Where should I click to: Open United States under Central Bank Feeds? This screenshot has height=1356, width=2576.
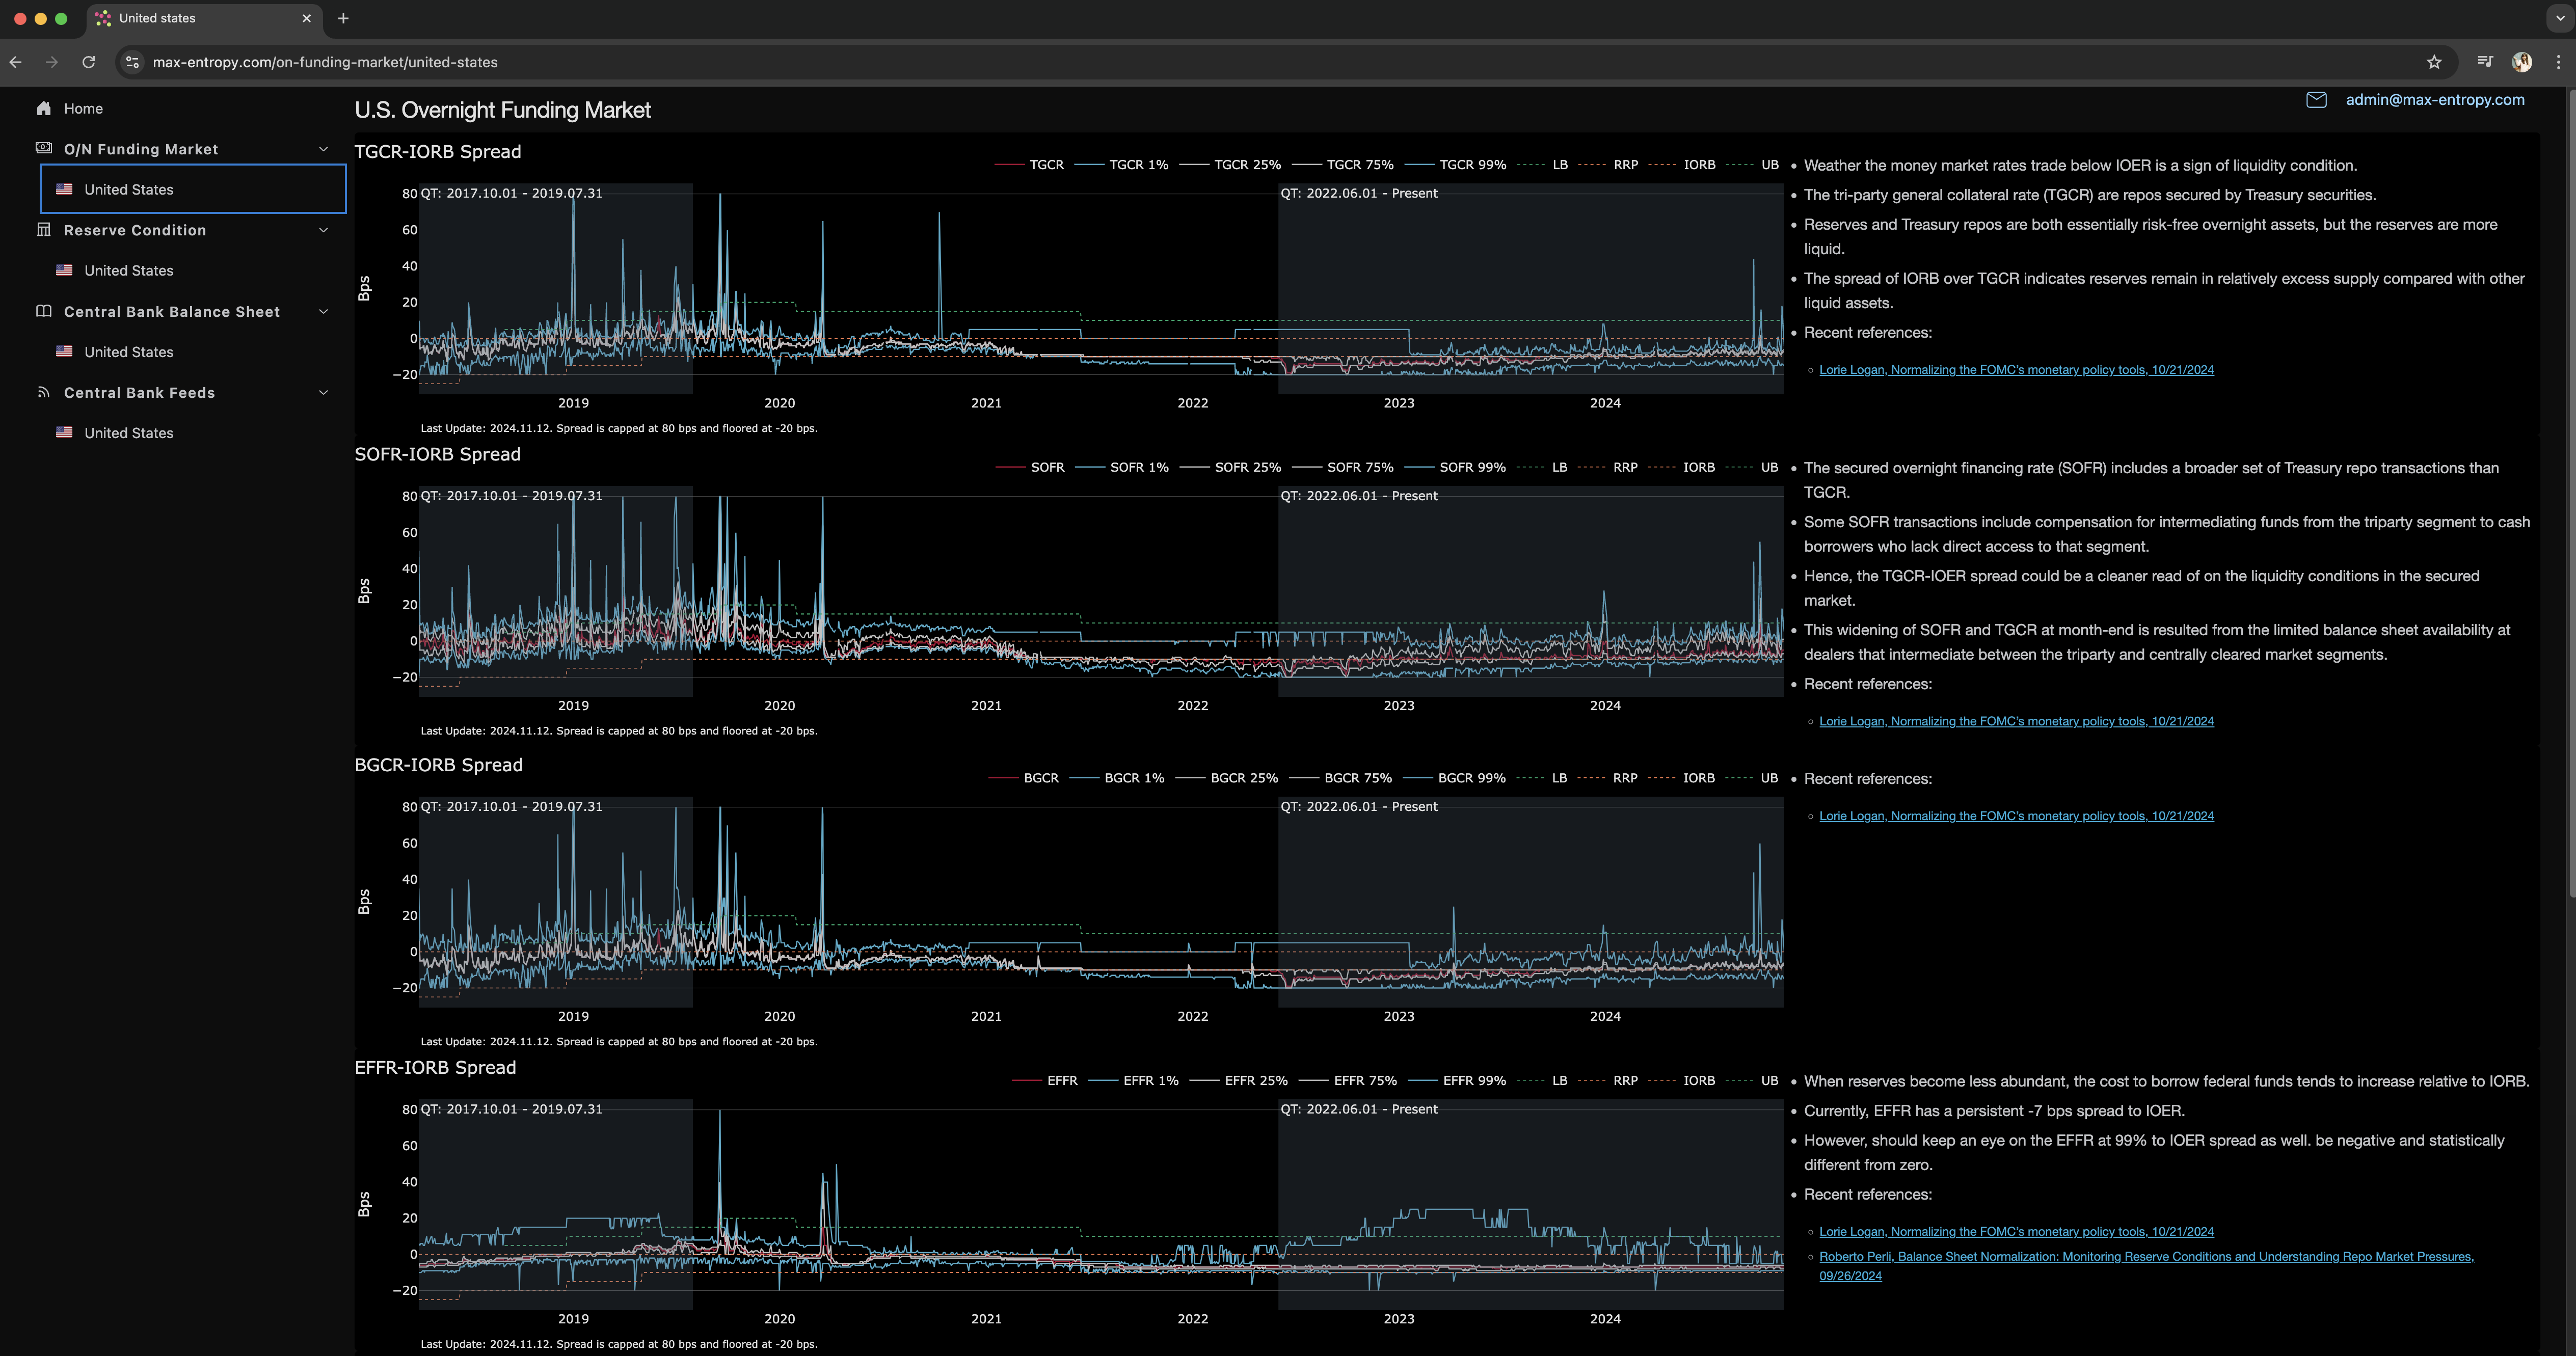click(128, 433)
